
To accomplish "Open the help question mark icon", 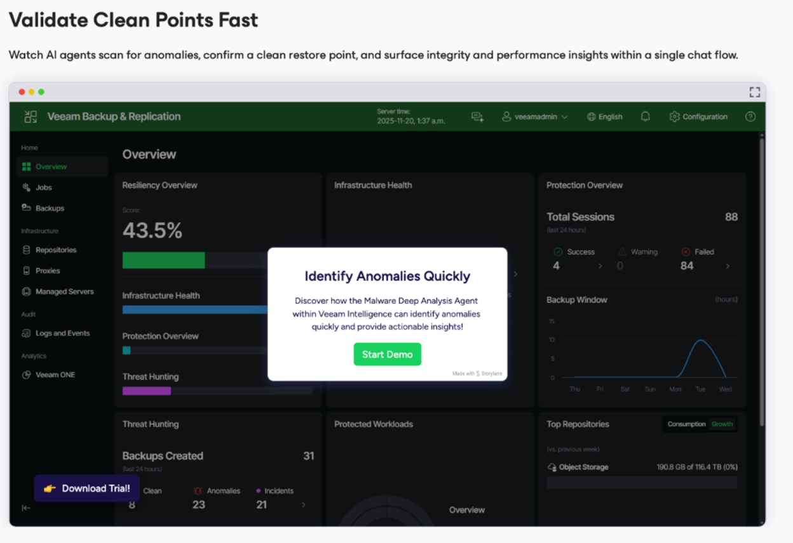I will [x=750, y=117].
